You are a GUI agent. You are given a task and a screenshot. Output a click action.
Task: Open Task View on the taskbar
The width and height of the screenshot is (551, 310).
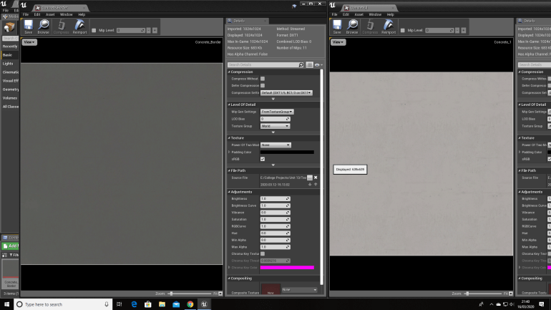coord(119,304)
